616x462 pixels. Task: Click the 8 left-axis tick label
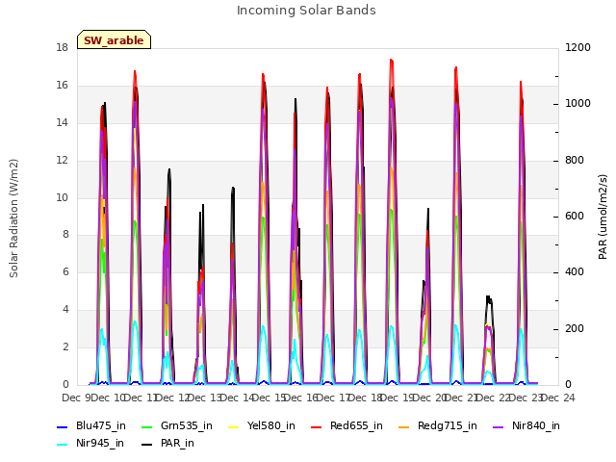point(65,235)
